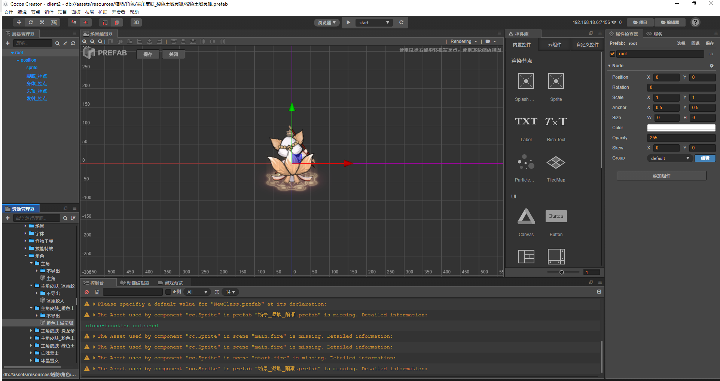The image size is (720, 381).
Task: Open the console log type All dropdown
Action: 197,292
